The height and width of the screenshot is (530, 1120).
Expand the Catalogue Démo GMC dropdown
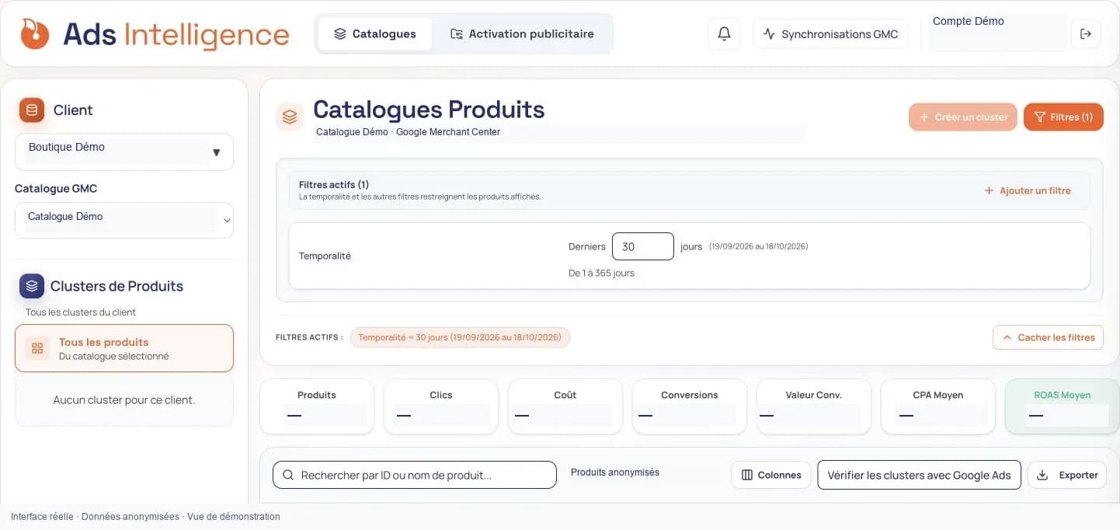coord(124,220)
